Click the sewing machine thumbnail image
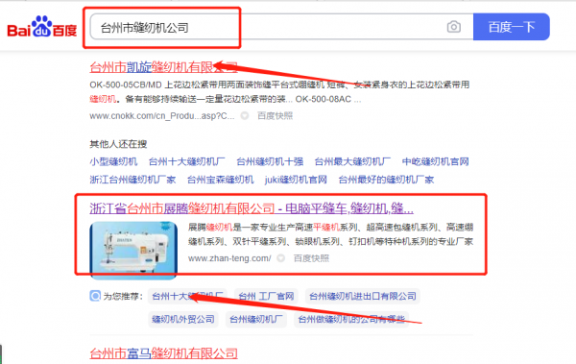Viewport: 576px width, 364px height. [x=133, y=250]
